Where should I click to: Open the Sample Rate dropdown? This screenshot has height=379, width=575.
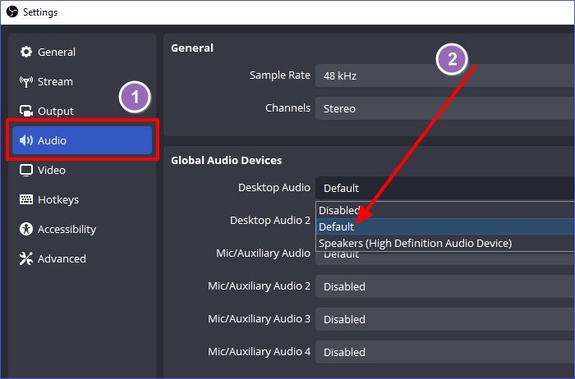coord(444,75)
